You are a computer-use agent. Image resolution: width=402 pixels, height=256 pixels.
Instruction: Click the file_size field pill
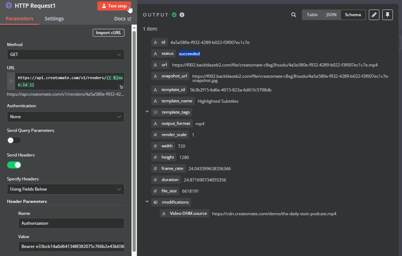point(165,191)
